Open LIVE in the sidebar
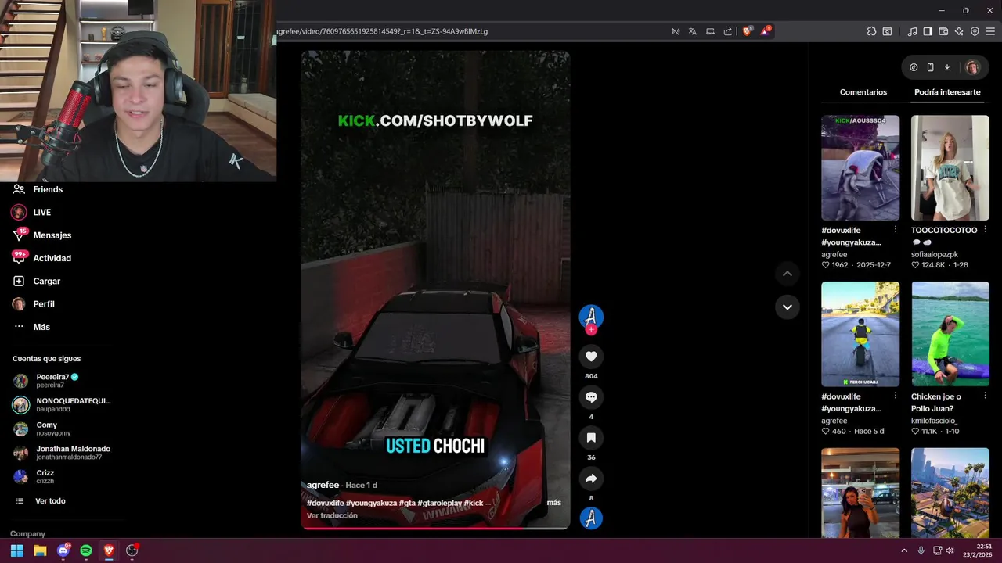This screenshot has width=1002, height=563. click(x=41, y=212)
